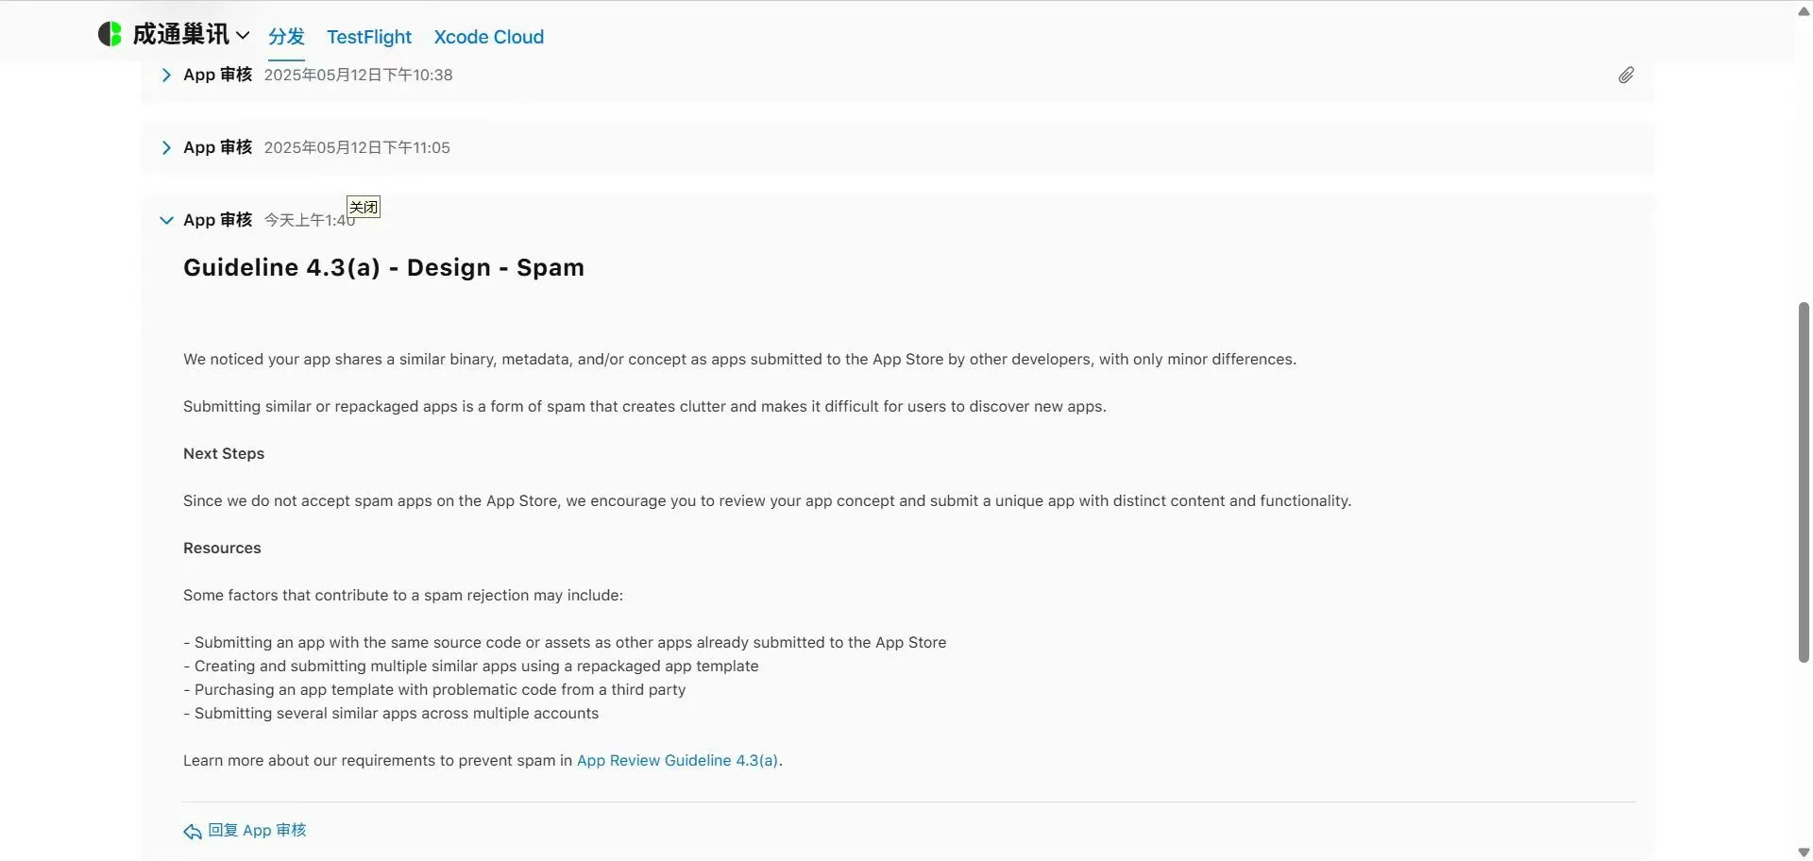Click the Resources heading
Viewport: 1813px width, 861px height.
[222, 549]
